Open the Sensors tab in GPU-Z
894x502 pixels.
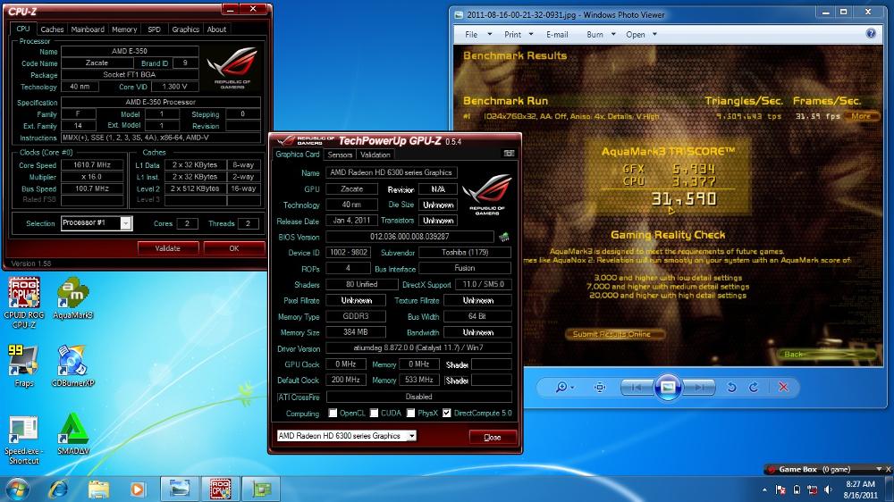[340, 155]
